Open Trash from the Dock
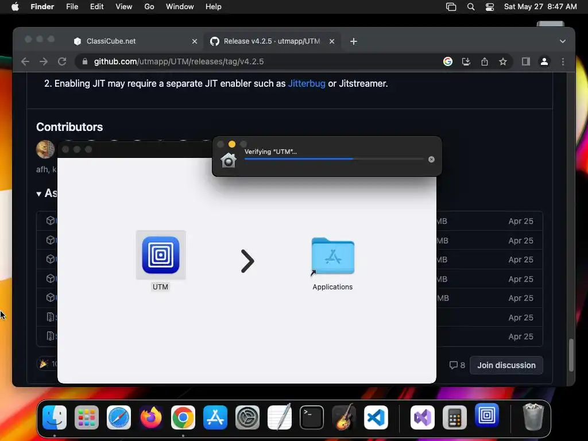 pos(533,417)
